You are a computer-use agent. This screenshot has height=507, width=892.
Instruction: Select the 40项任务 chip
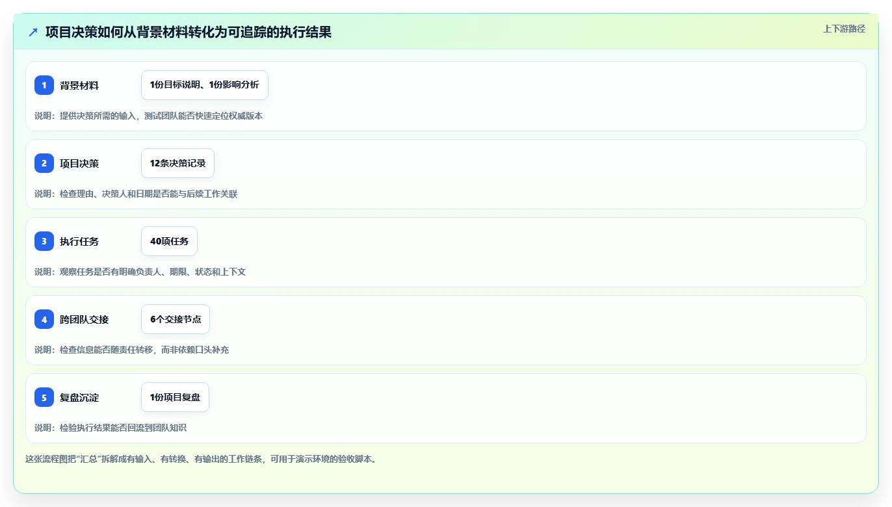click(x=169, y=241)
